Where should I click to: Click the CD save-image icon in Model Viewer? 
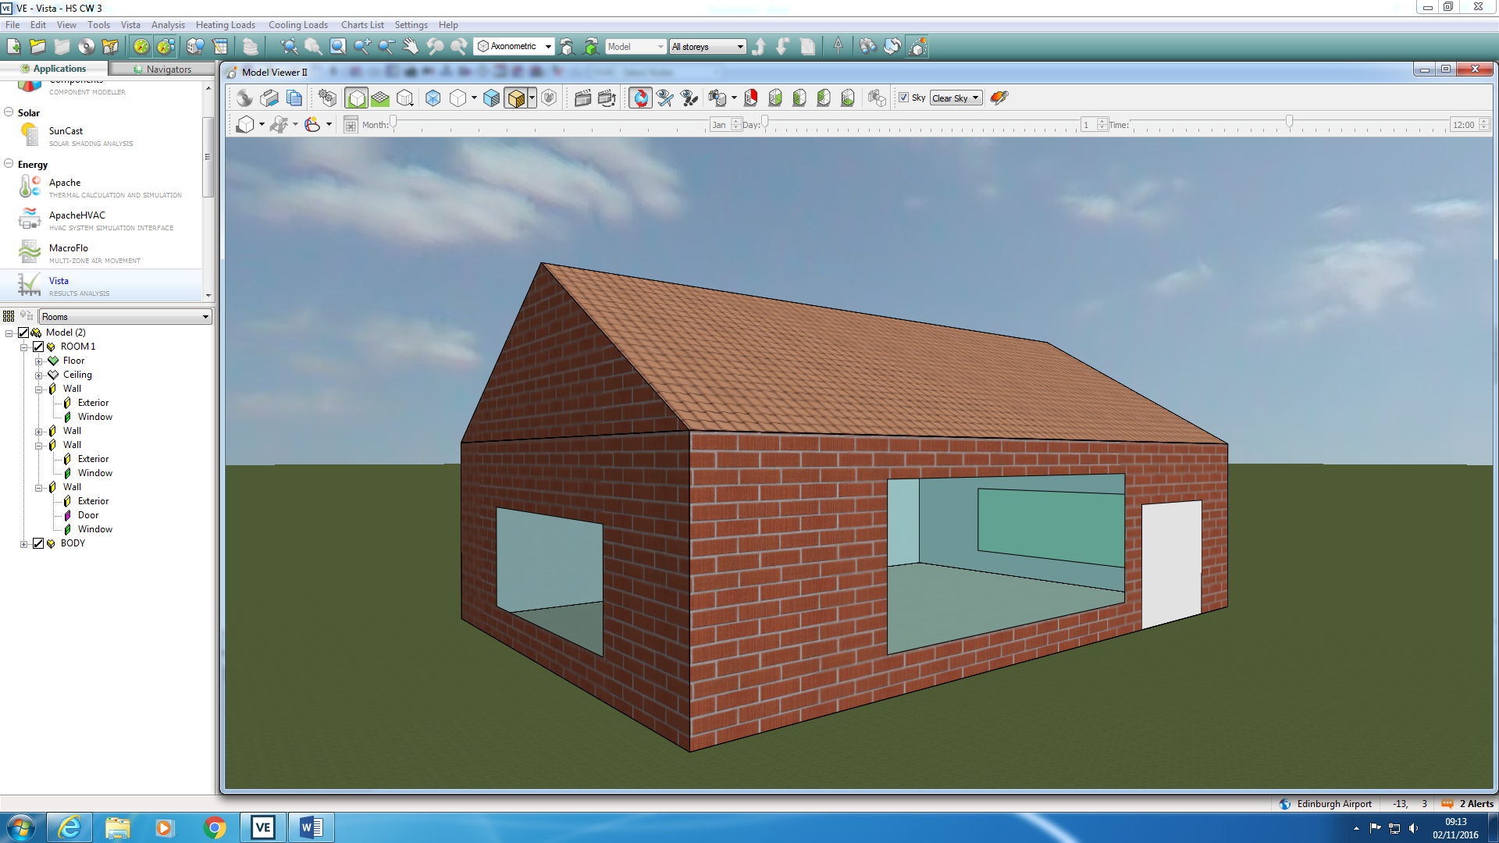click(245, 98)
